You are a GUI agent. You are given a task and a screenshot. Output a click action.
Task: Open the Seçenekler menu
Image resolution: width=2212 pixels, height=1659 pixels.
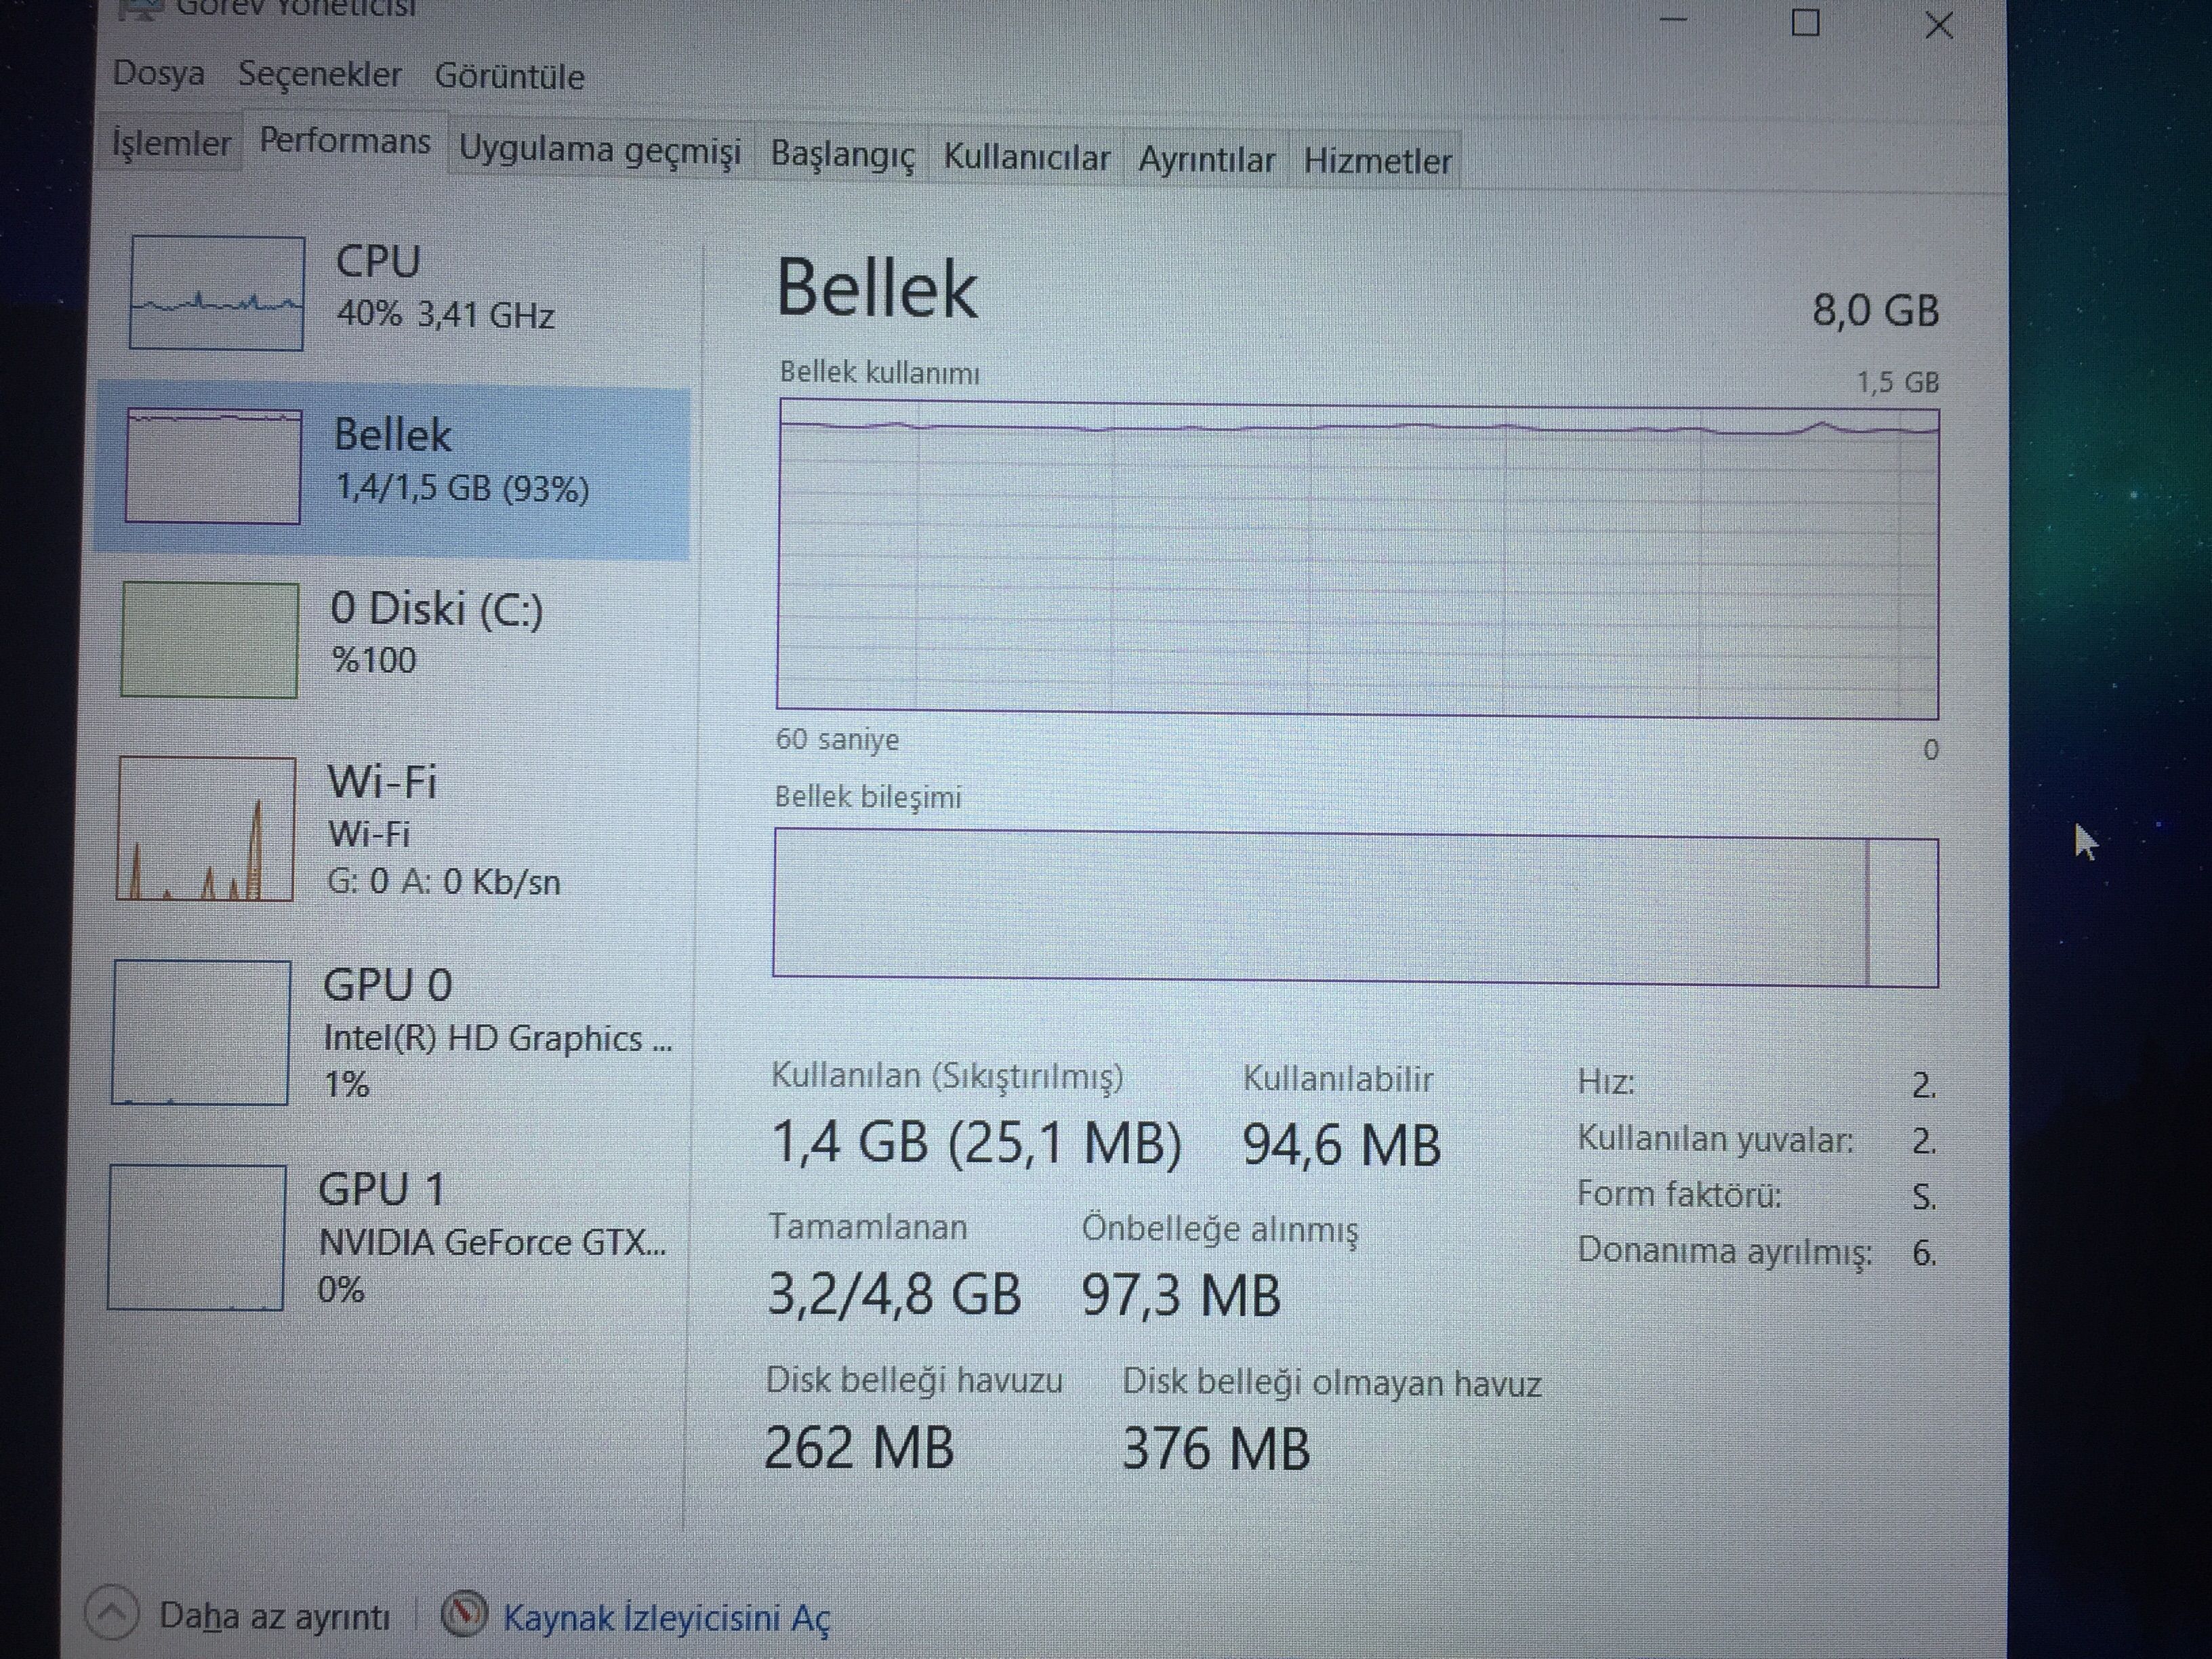[319, 75]
